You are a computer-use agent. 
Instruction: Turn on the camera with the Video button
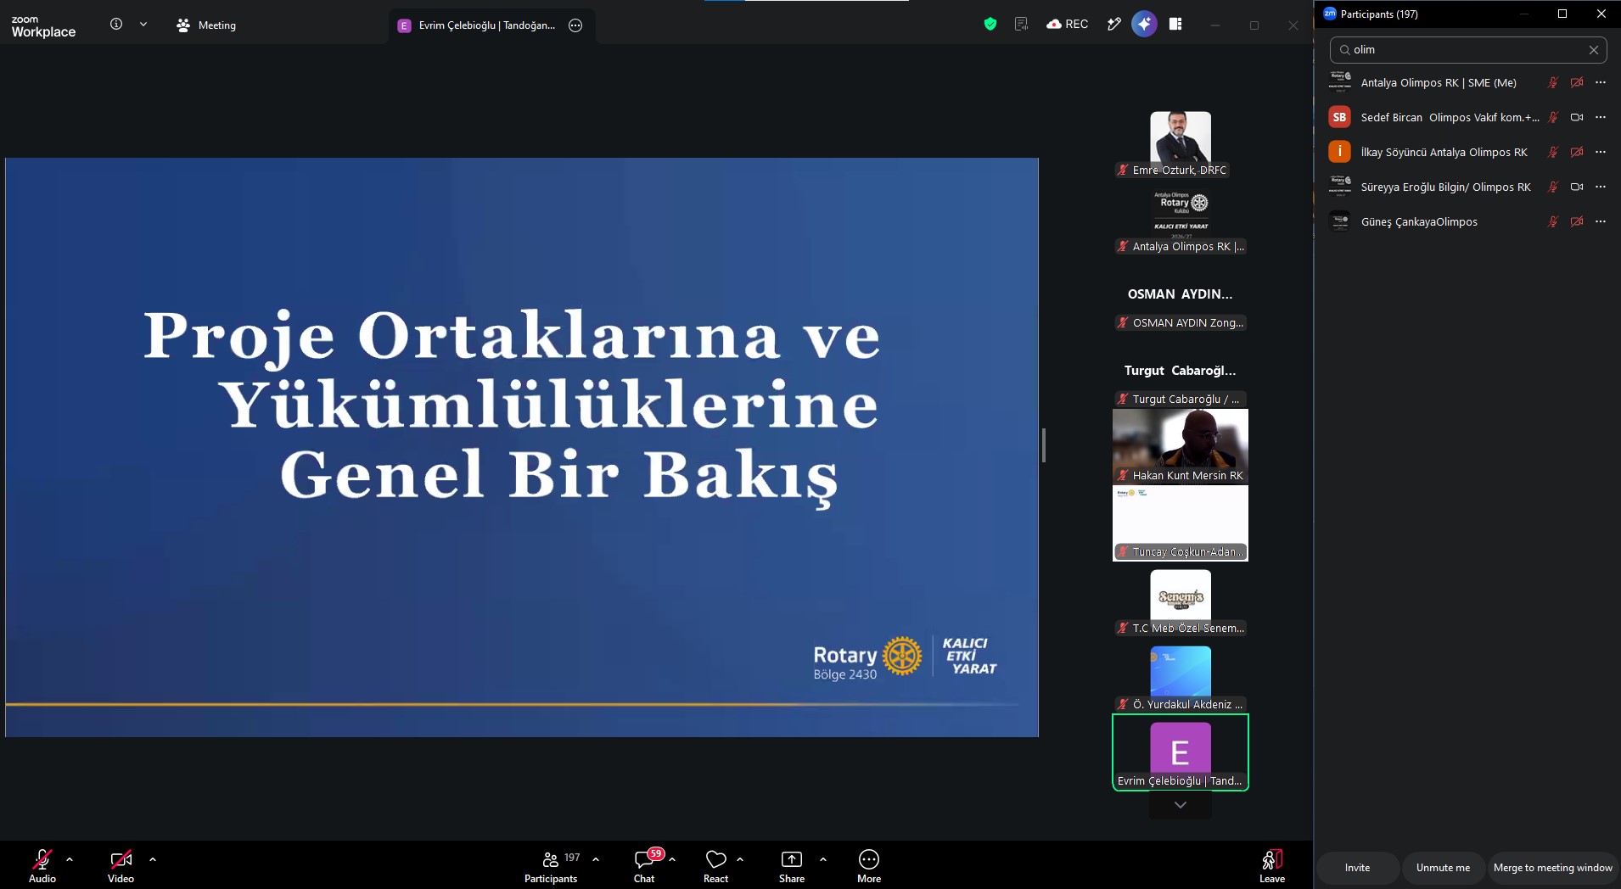121,867
